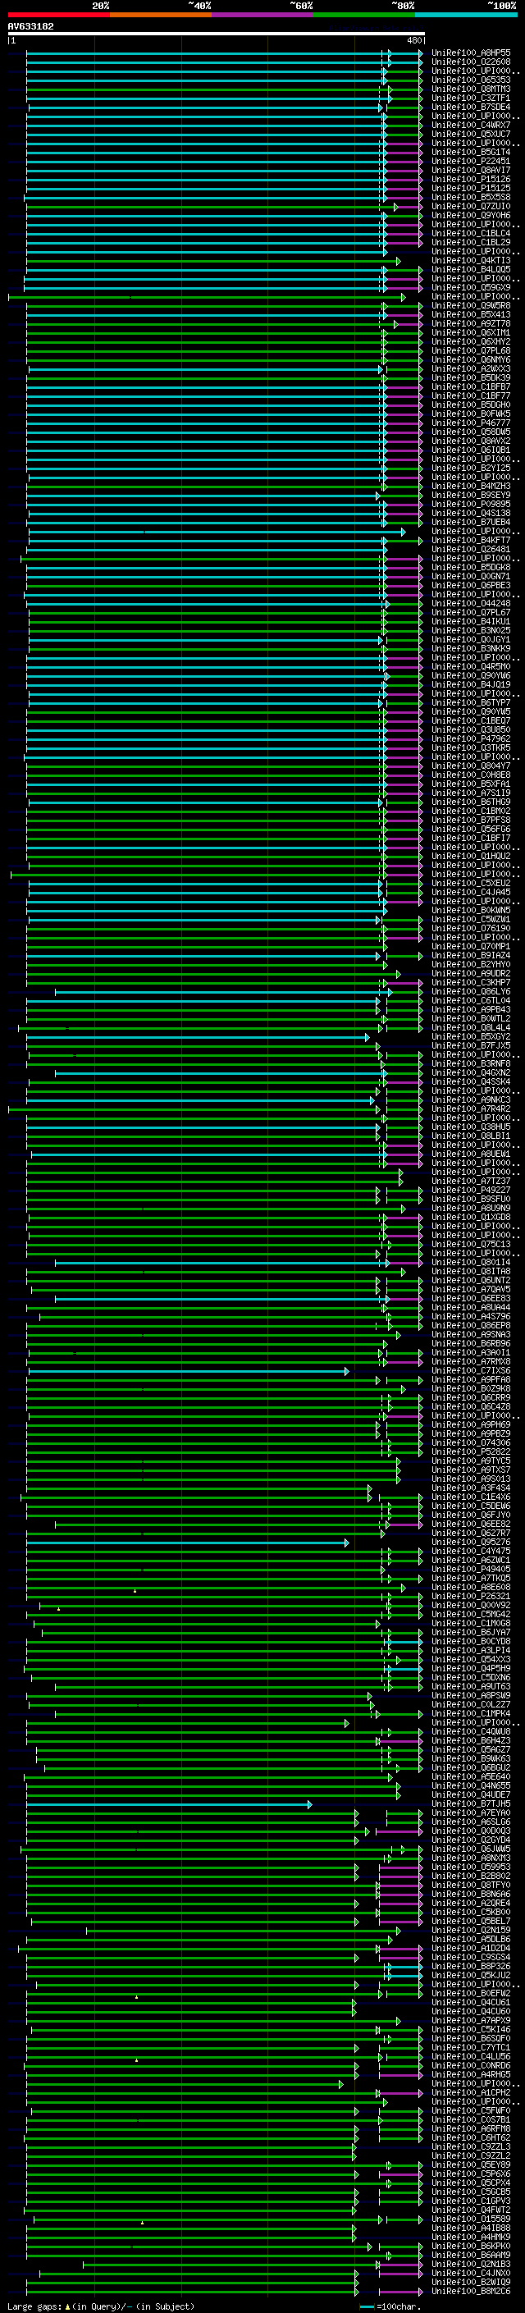Open hit UniRef100_Q8MTM3
The width and height of the screenshot is (525, 2313).
[471, 89]
